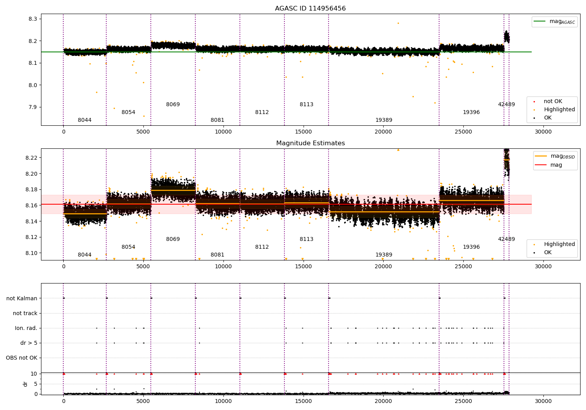Image resolution: width=586 pixels, height=410 pixels.
Task: Click the 8.22 y-axis tick in middle plot
Action: click(31, 158)
